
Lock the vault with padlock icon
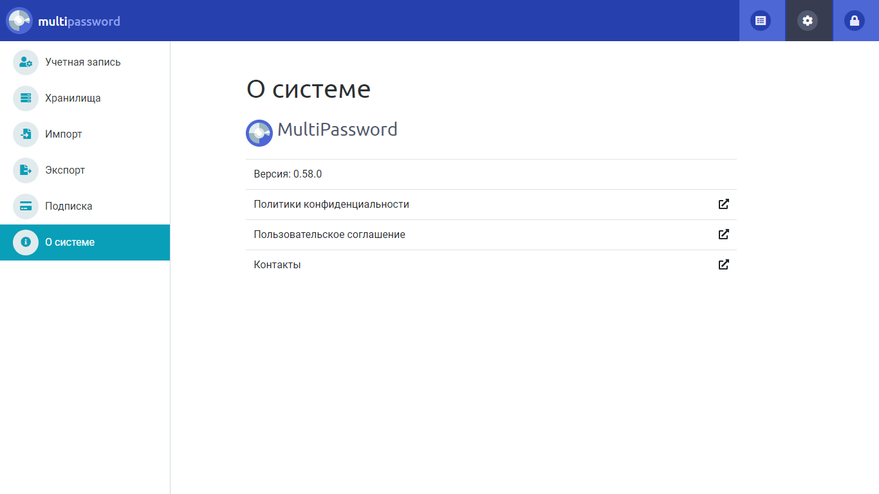pos(855,21)
